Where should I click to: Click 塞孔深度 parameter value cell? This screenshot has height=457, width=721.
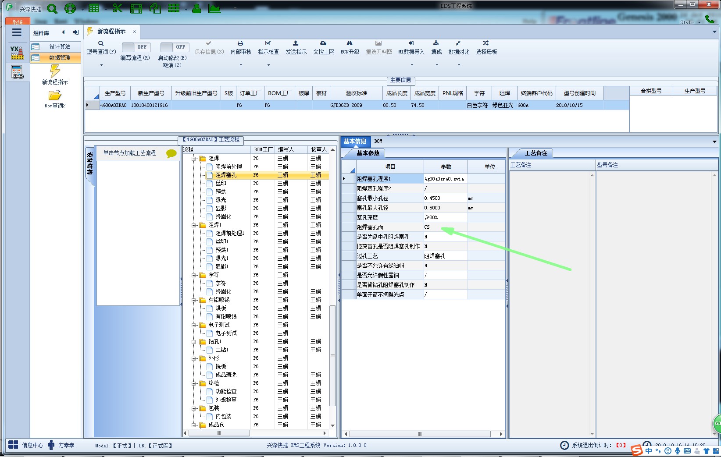[445, 217]
